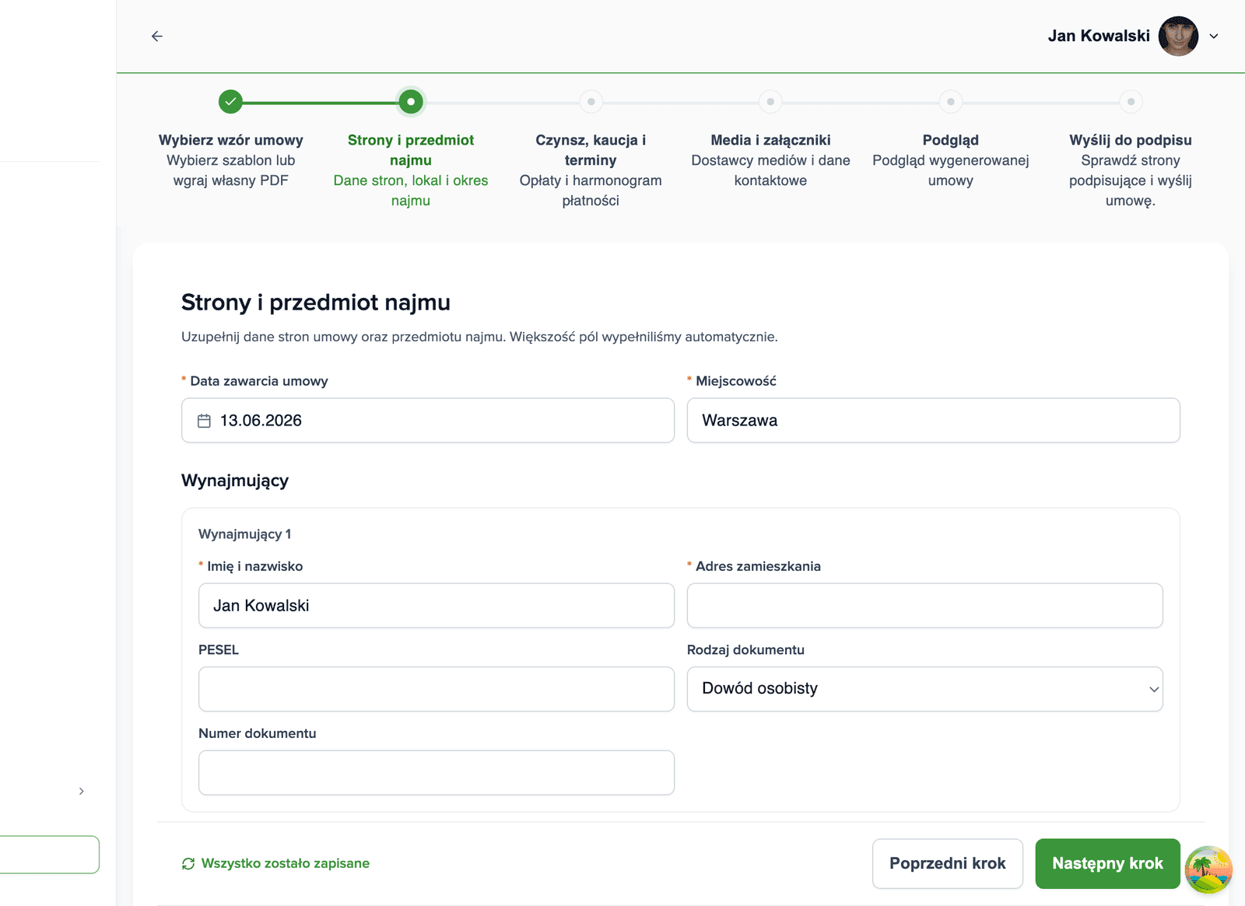Expand the user menu chevron

pyautogui.click(x=1214, y=36)
